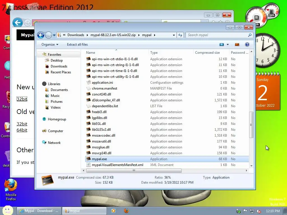
Task: Open the 64bit link in browser page
Action: [x=22, y=130]
